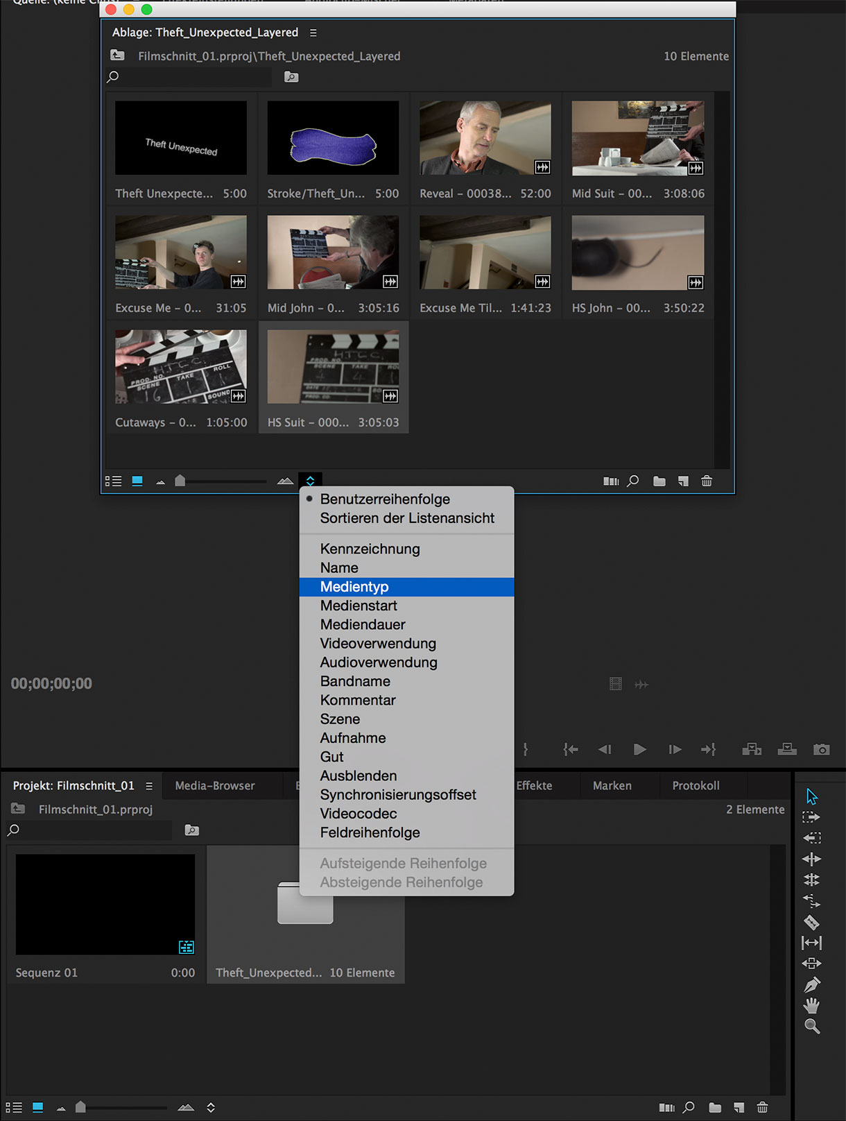Open the Projekt panel menu
Image resolution: width=846 pixels, height=1121 pixels.
point(149,786)
